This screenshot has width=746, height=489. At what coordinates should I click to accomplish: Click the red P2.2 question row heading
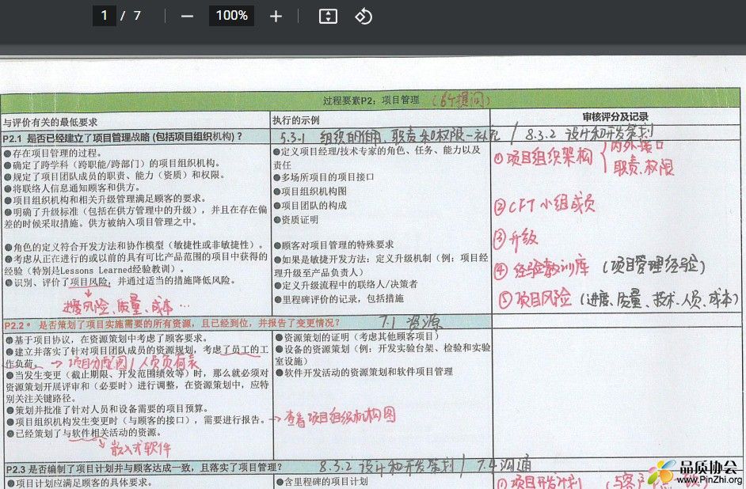pyautogui.click(x=172, y=324)
